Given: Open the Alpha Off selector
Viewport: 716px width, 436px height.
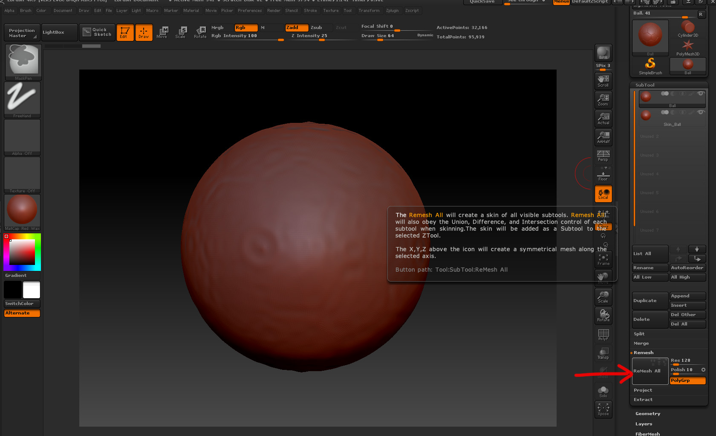Looking at the screenshot, I should click(22, 137).
